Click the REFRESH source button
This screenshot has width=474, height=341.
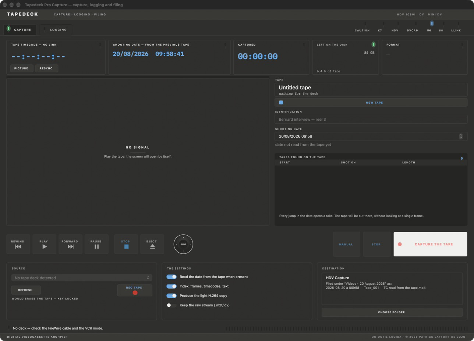click(x=25, y=290)
